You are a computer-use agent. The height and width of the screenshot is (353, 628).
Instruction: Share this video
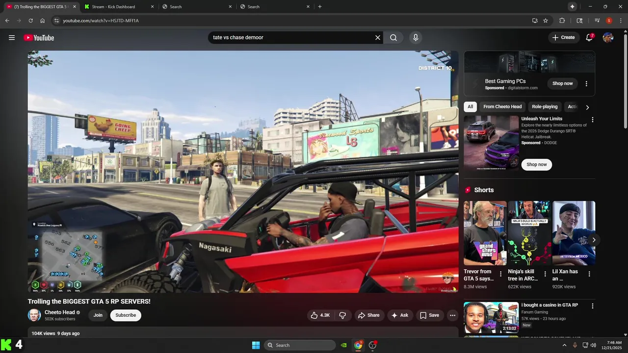tap(368, 315)
